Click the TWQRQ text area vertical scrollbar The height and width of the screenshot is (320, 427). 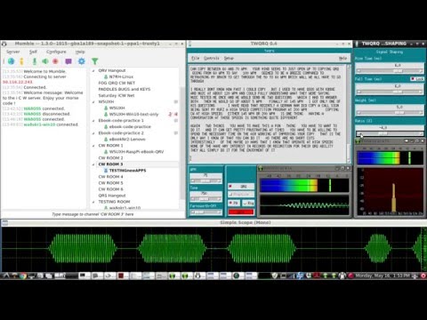(349, 114)
